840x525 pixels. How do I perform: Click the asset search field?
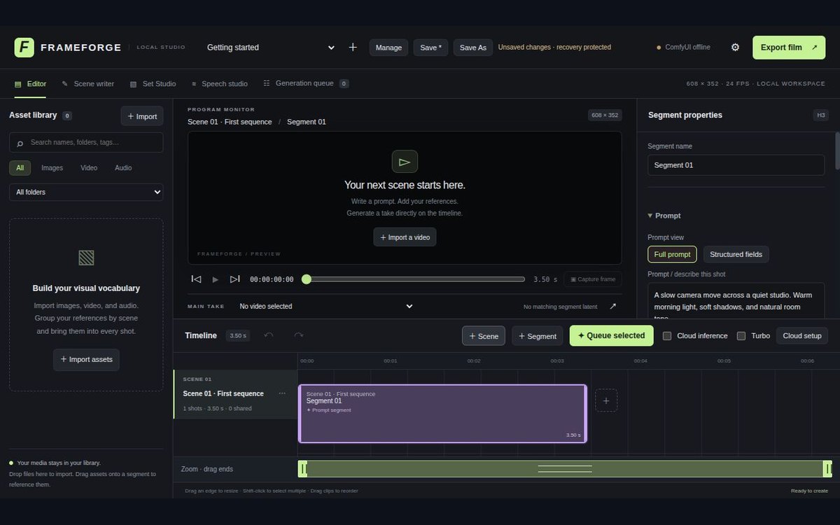tap(86, 143)
